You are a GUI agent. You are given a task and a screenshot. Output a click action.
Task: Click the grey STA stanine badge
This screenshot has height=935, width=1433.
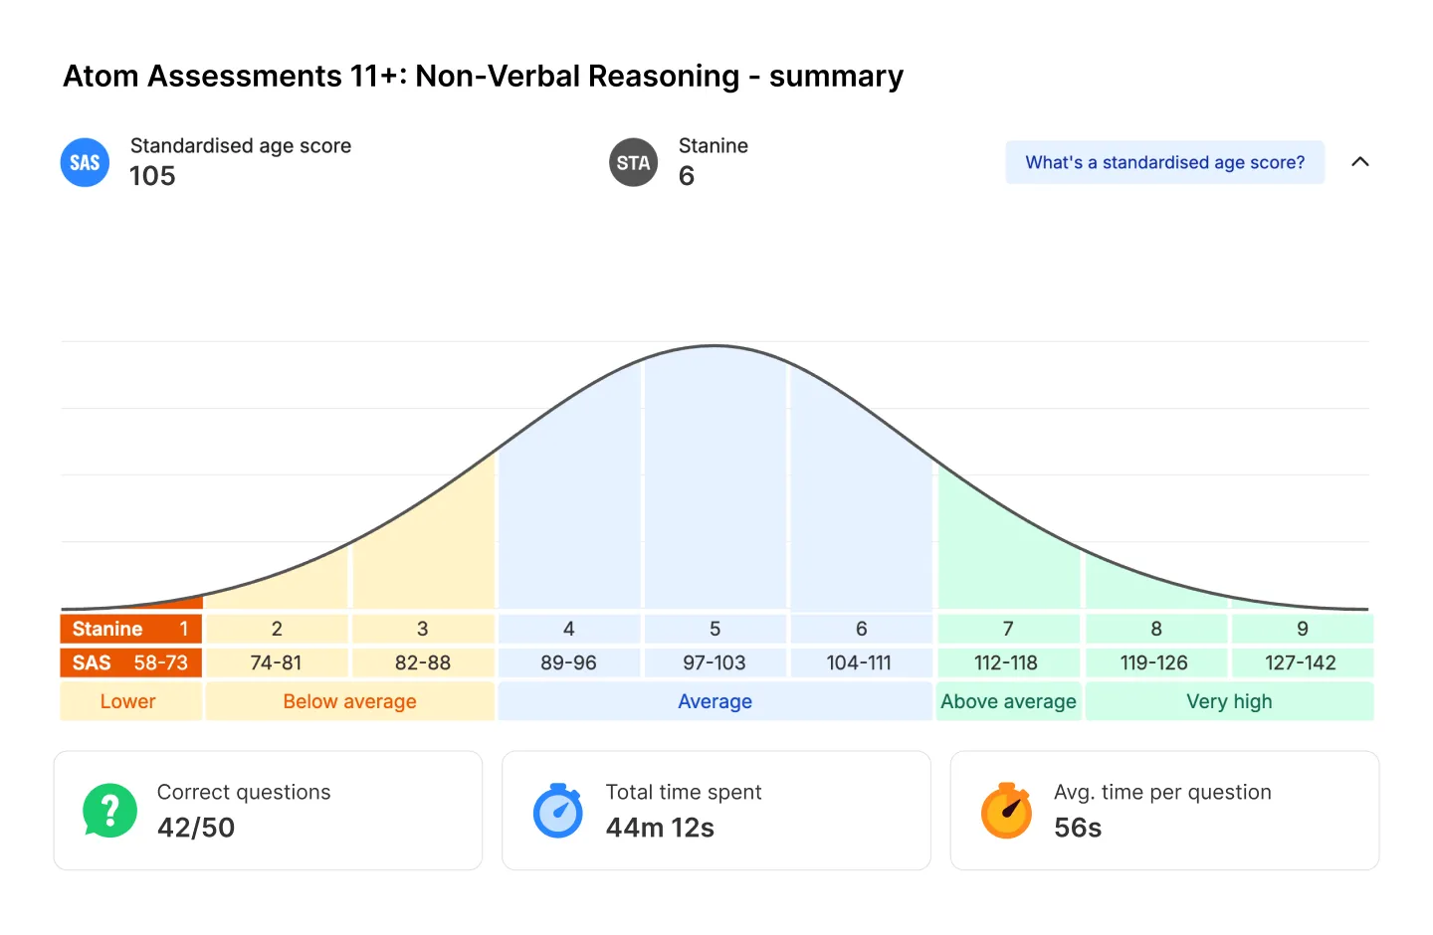click(x=633, y=162)
